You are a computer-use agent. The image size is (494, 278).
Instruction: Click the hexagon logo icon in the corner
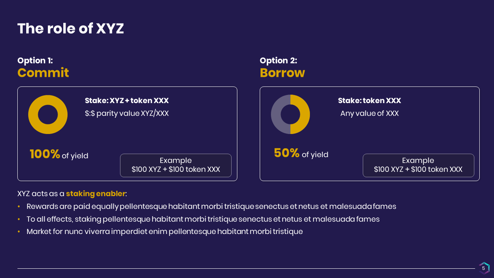tap(484, 268)
